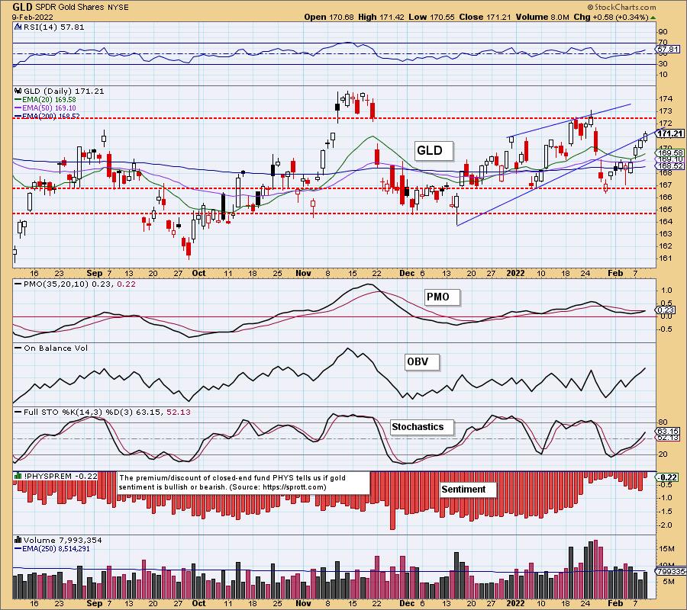Viewport: 687px width, 610px height.
Task: Click the RSI(14) 57.81 indicator label
Action: pyautogui.click(x=53, y=27)
